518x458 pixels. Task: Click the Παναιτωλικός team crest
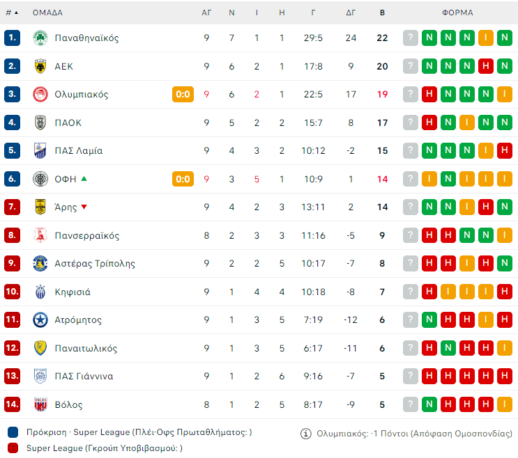[40, 348]
